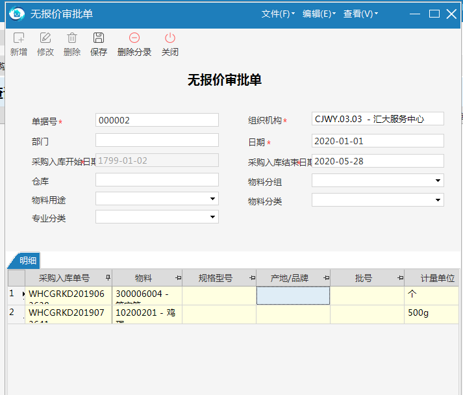Open the 查看(V) menu
This screenshot has height=395, width=463.
click(360, 14)
